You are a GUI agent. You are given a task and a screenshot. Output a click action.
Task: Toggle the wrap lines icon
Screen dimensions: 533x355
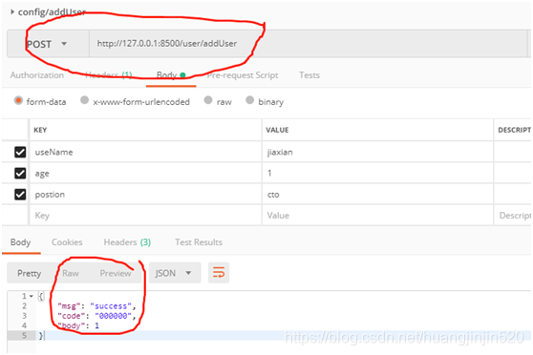[x=219, y=272]
